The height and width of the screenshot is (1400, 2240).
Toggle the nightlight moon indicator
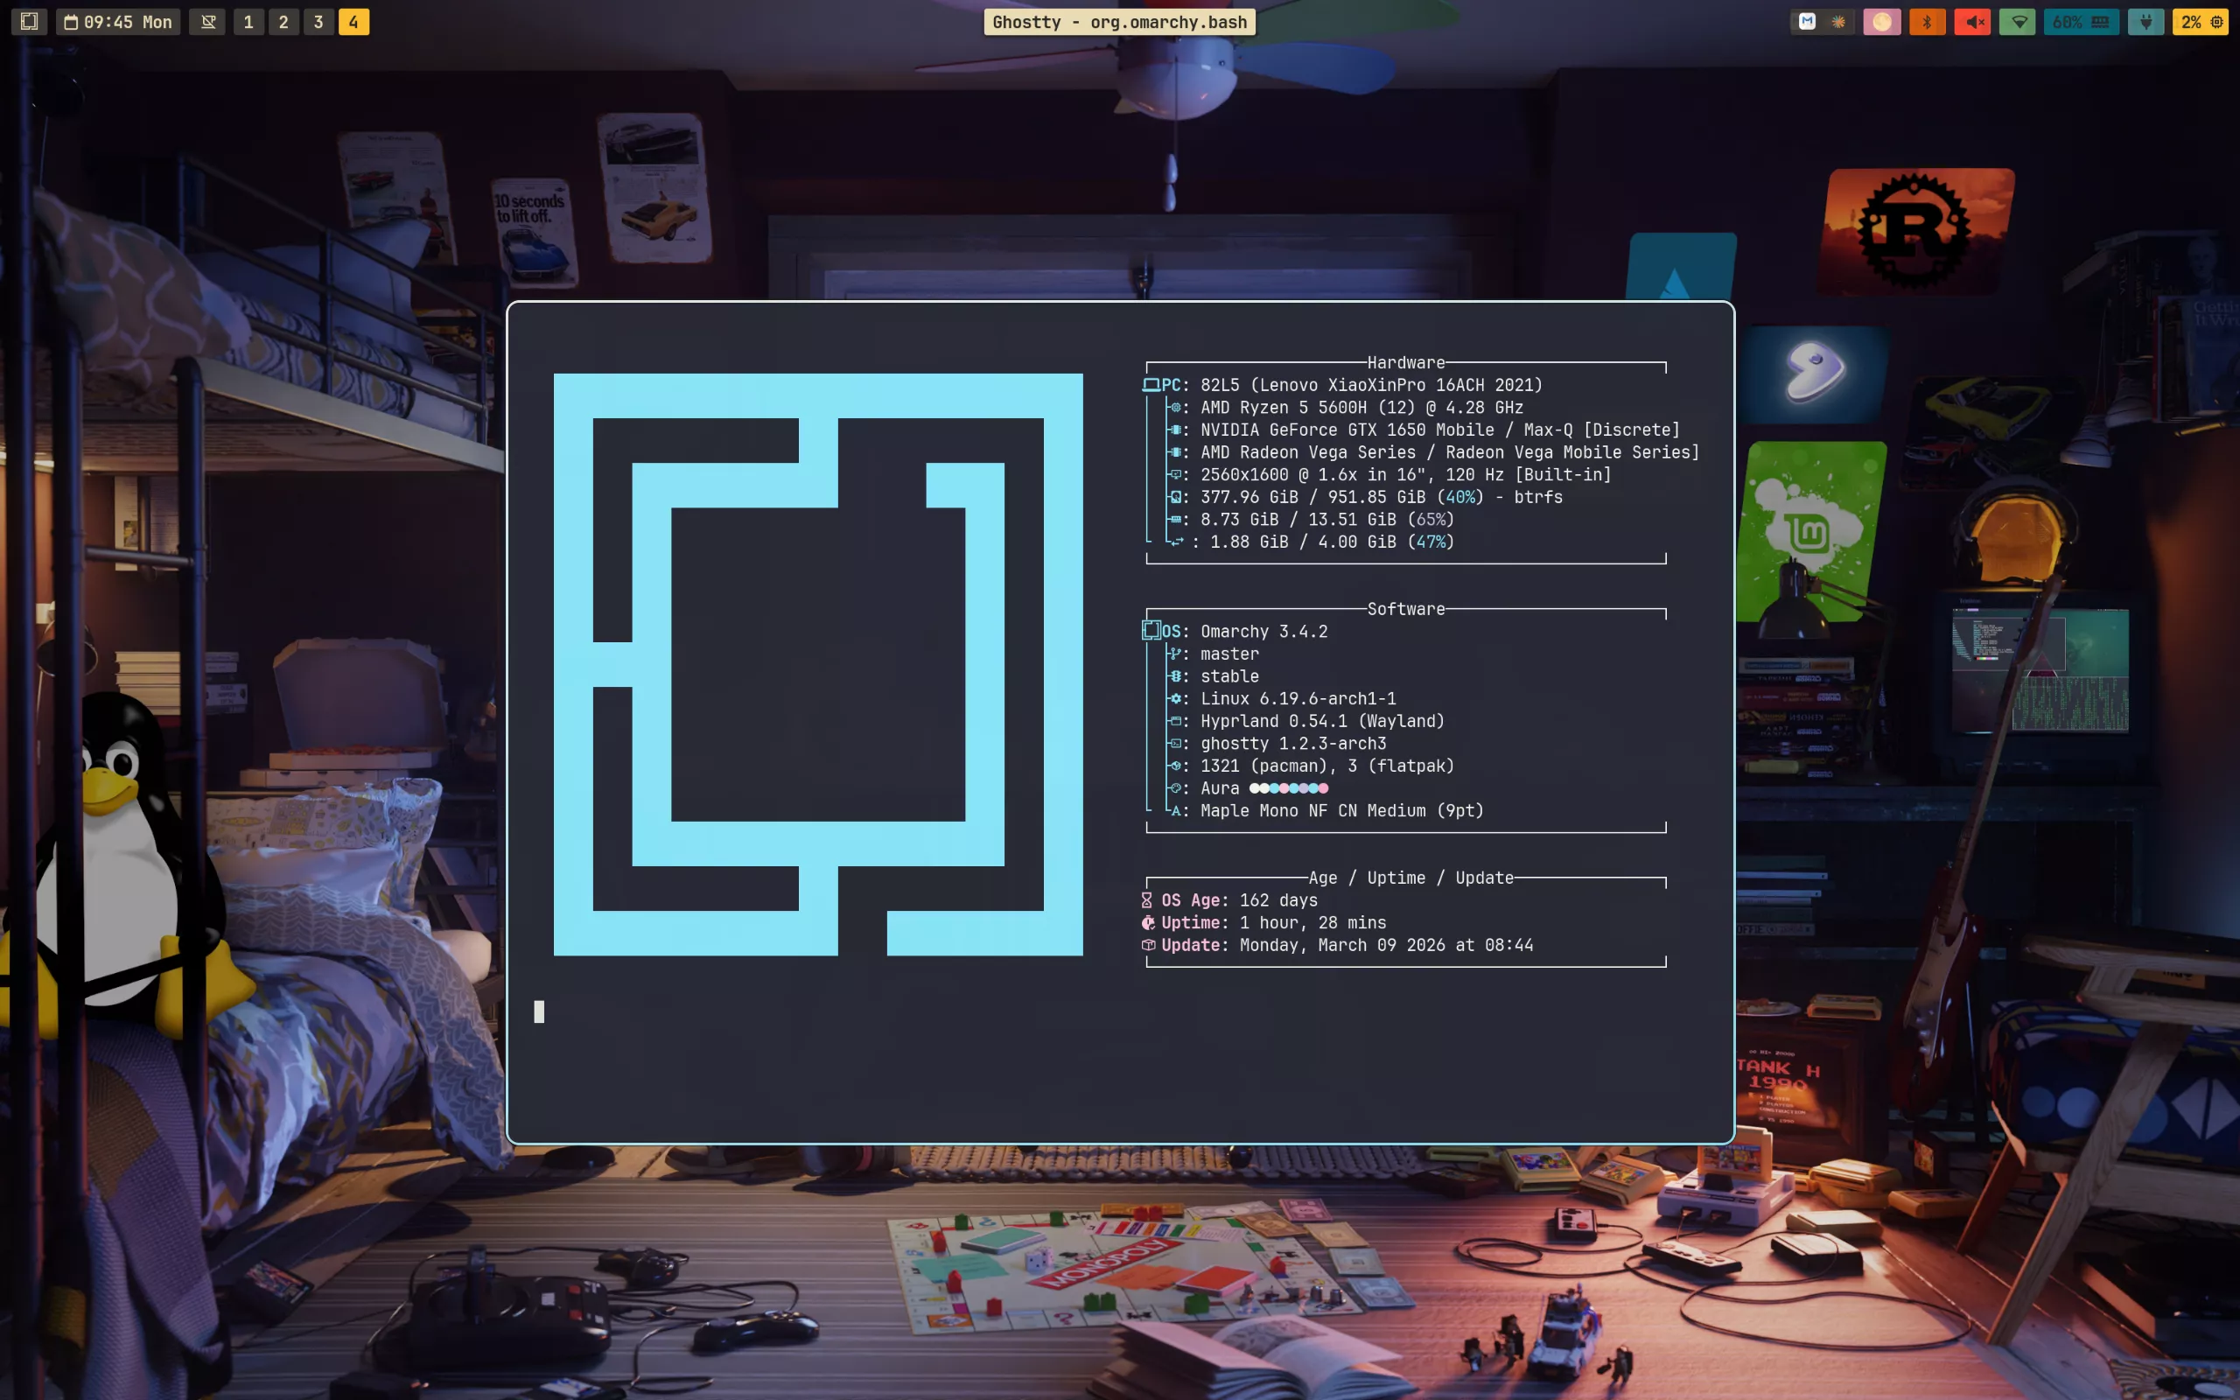1882,21
